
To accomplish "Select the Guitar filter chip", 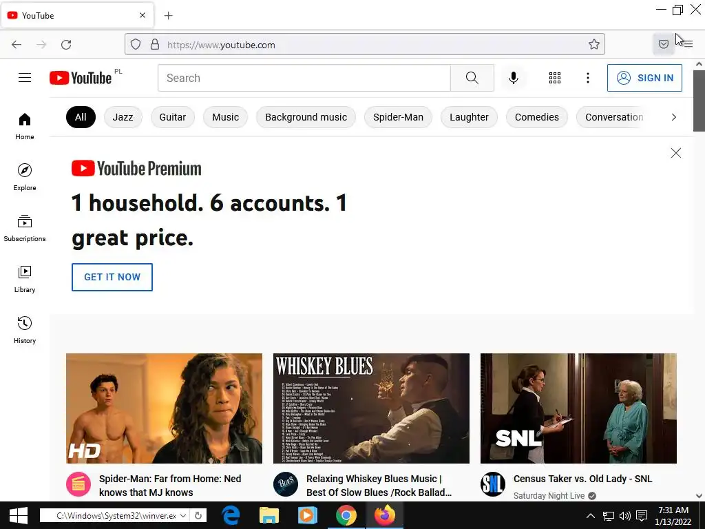I will [x=173, y=117].
